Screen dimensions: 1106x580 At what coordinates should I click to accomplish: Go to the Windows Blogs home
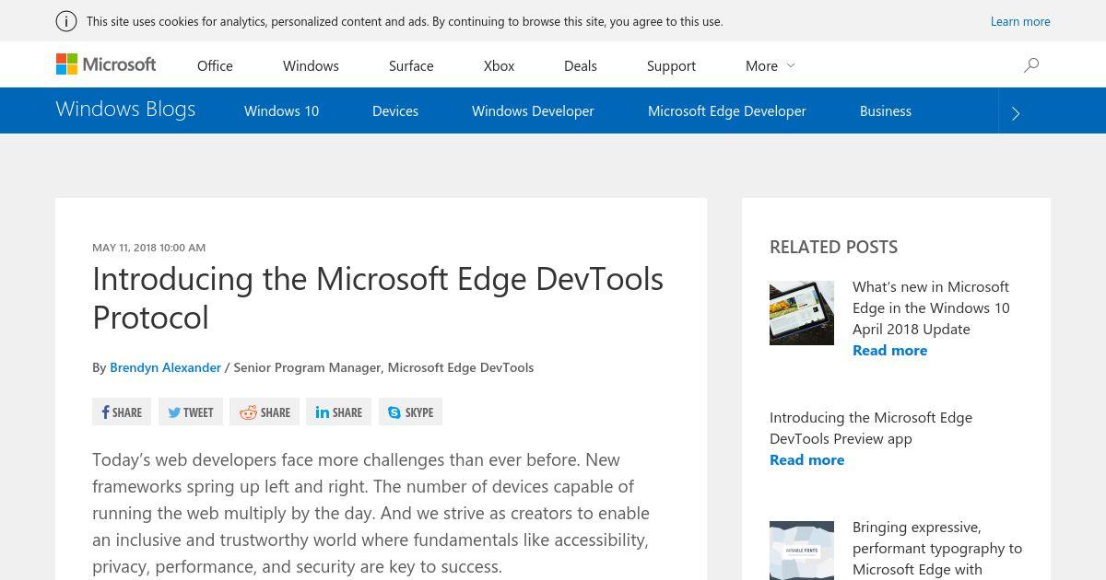(125, 109)
